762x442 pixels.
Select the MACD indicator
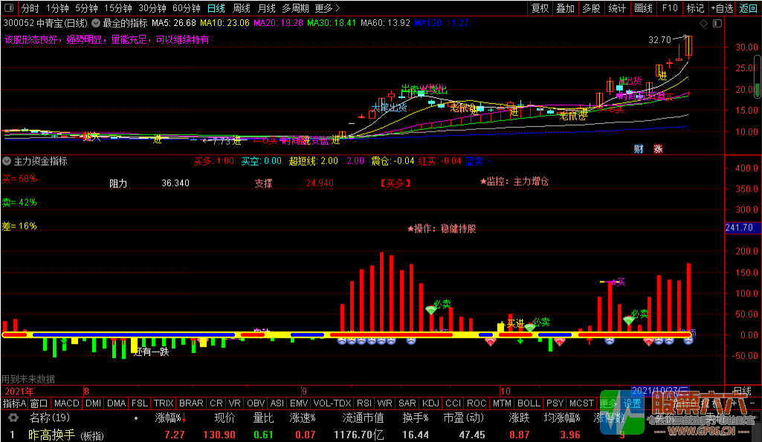point(67,403)
